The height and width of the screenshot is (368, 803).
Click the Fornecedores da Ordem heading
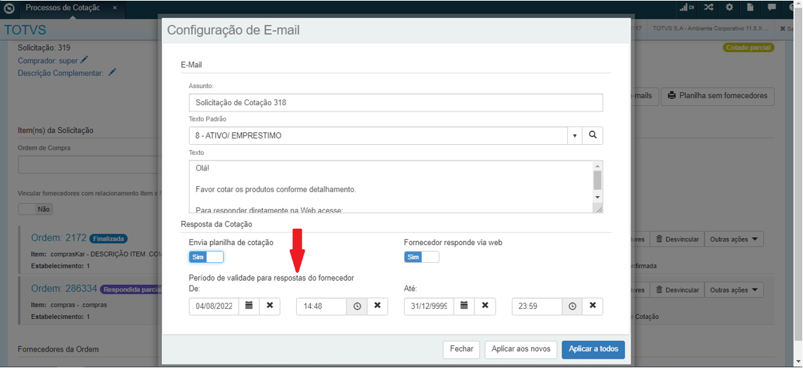[x=58, y=349]
